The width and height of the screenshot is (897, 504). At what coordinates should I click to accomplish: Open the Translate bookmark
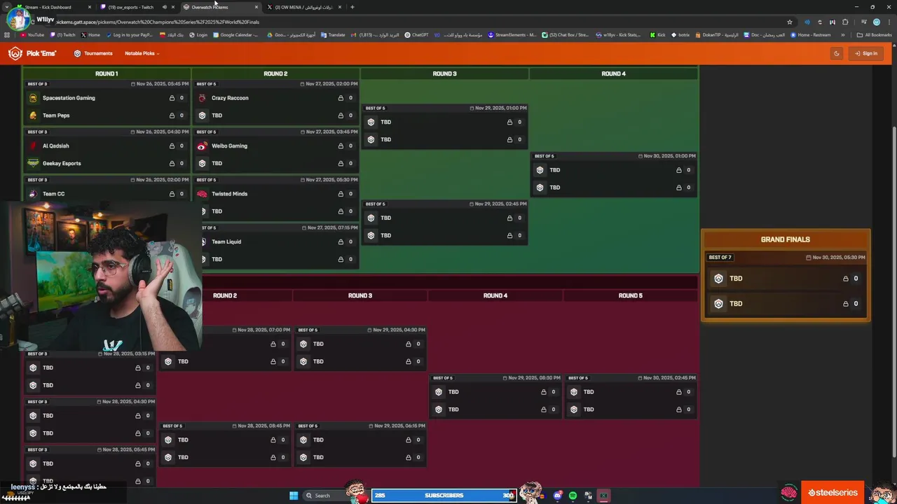coord(333,34)
